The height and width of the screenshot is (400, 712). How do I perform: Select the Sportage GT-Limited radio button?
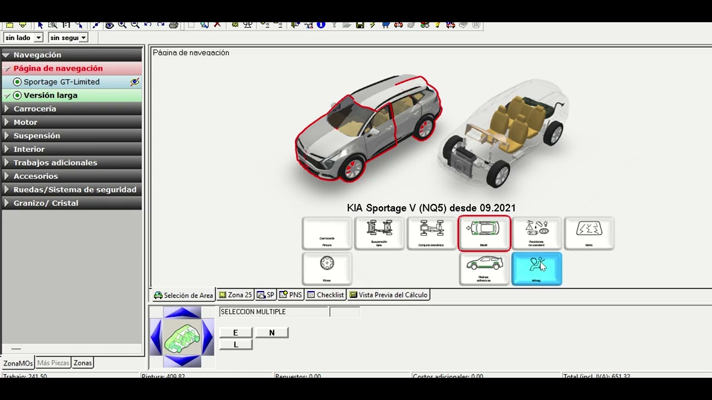(x=17, y=82)
